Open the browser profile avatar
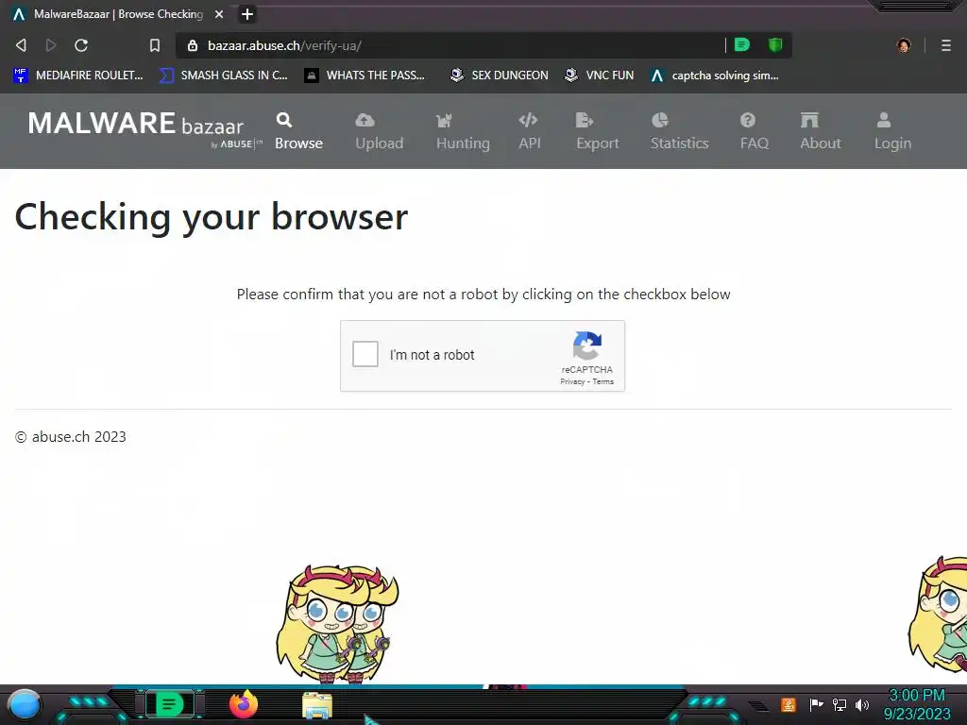 (x=904, y=45)
